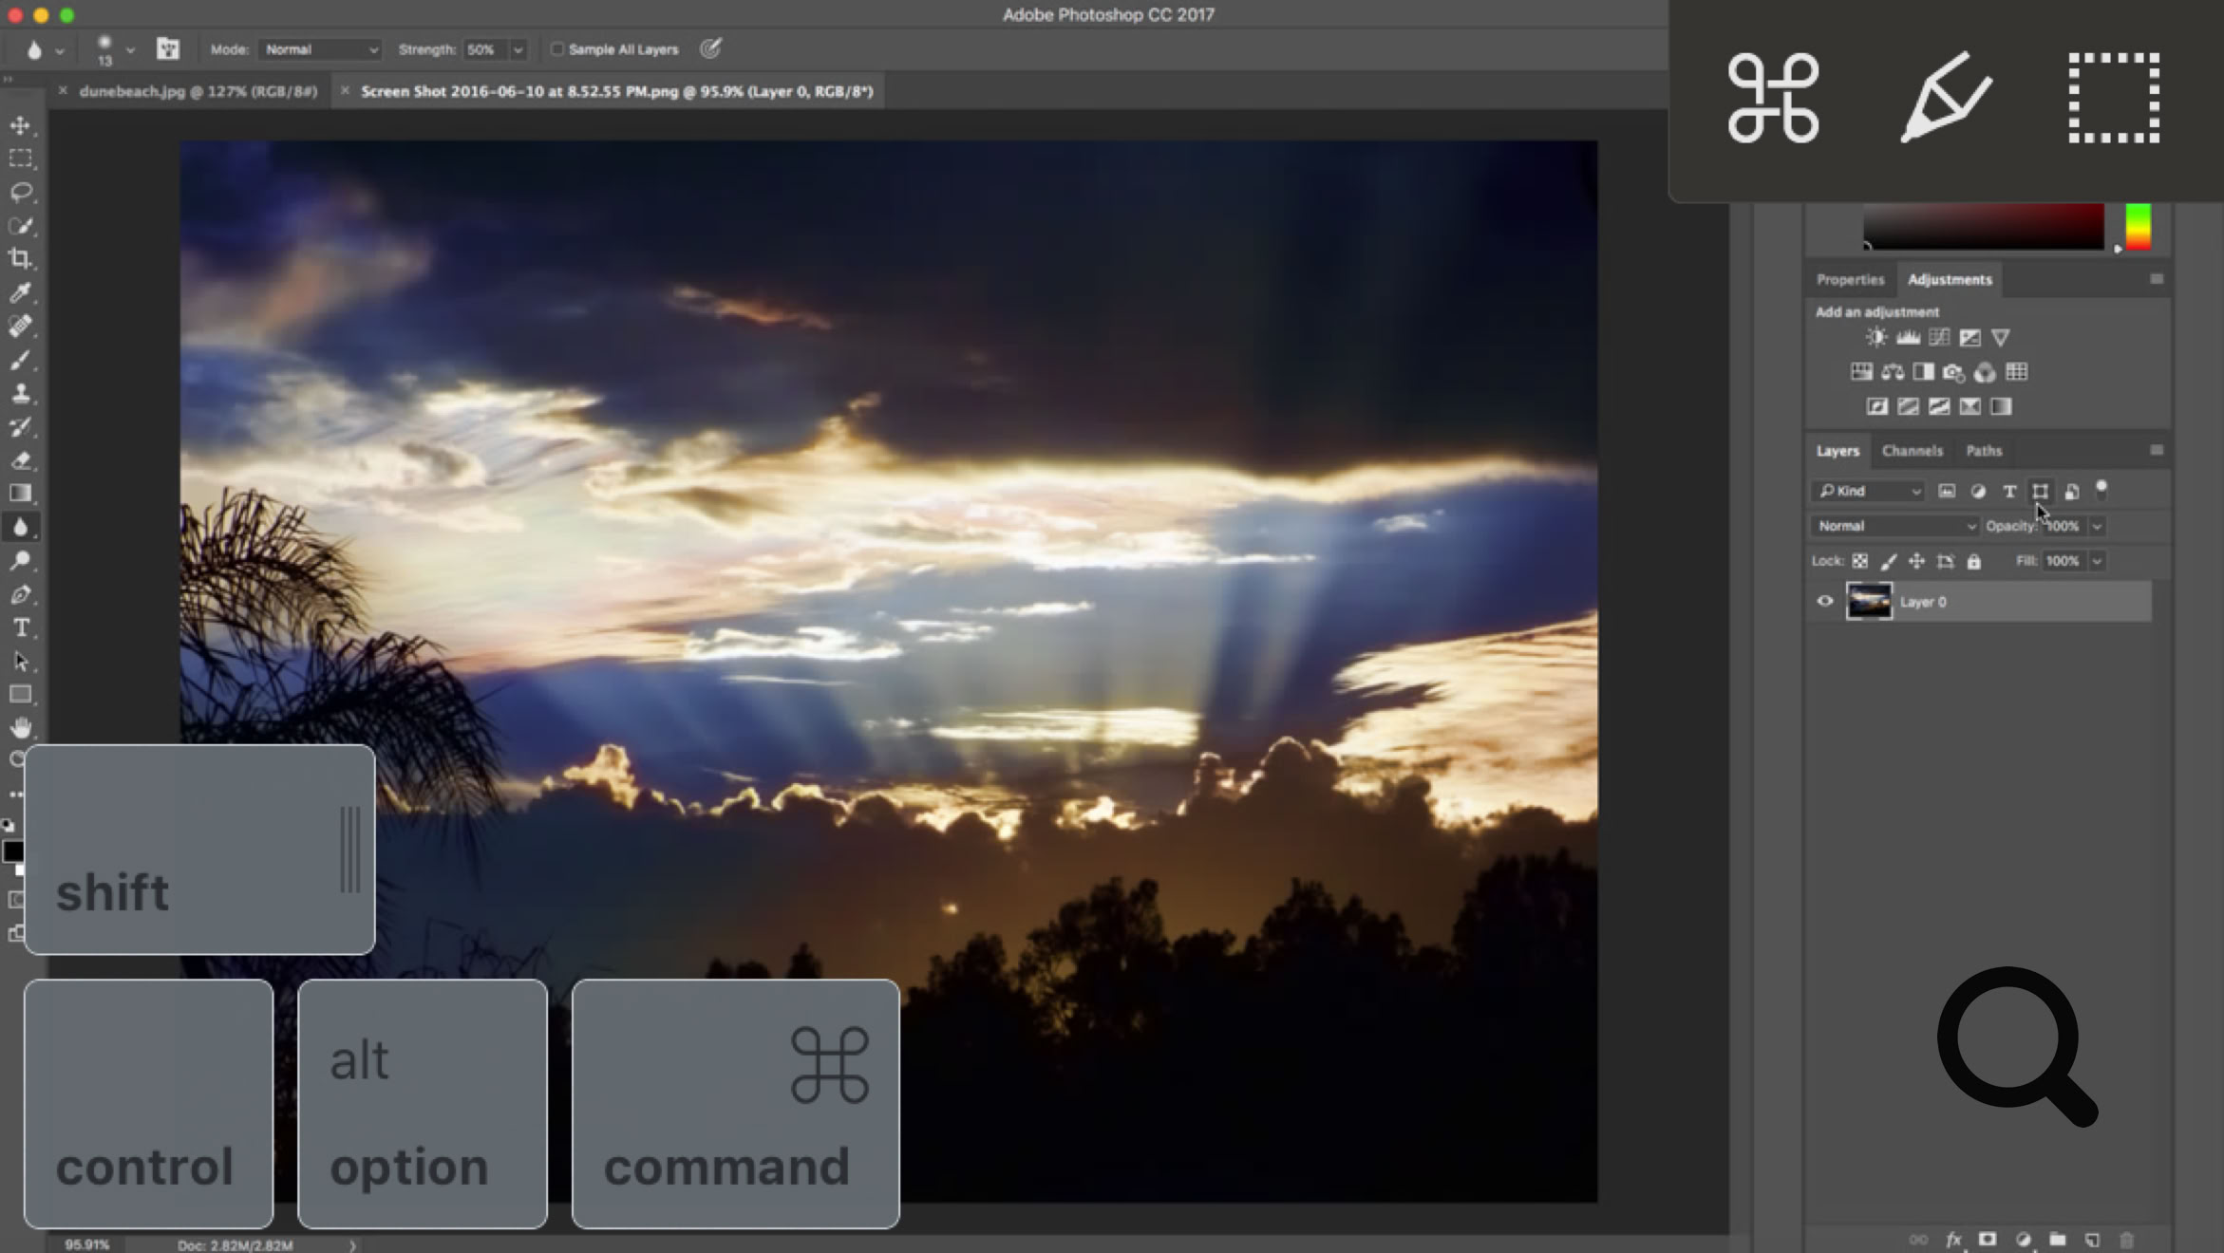Add a Levels adjustment from the Adjustments panel
Image resolution: width=2224 pixels, height=1253 pixels.
pyautogui.click(x=1908, y=337)
